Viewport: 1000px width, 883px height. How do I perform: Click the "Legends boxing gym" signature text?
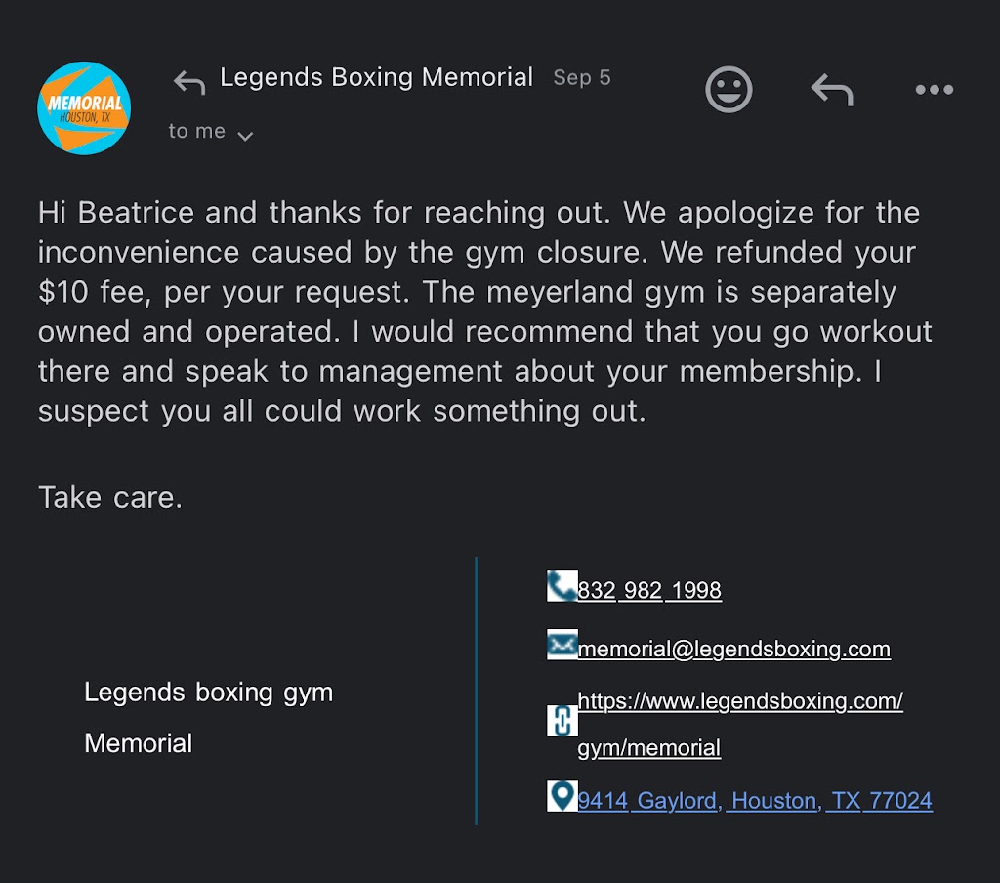(x=208, y=693)
